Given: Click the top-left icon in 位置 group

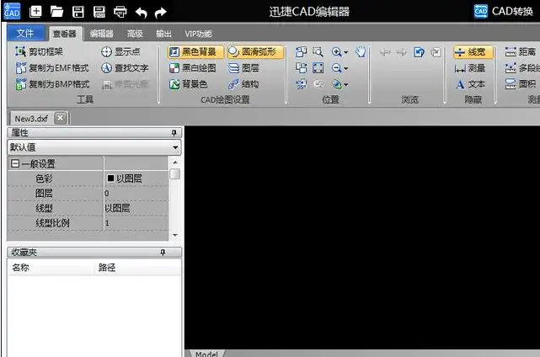Looking at the screenshot, I should (301, 52).
